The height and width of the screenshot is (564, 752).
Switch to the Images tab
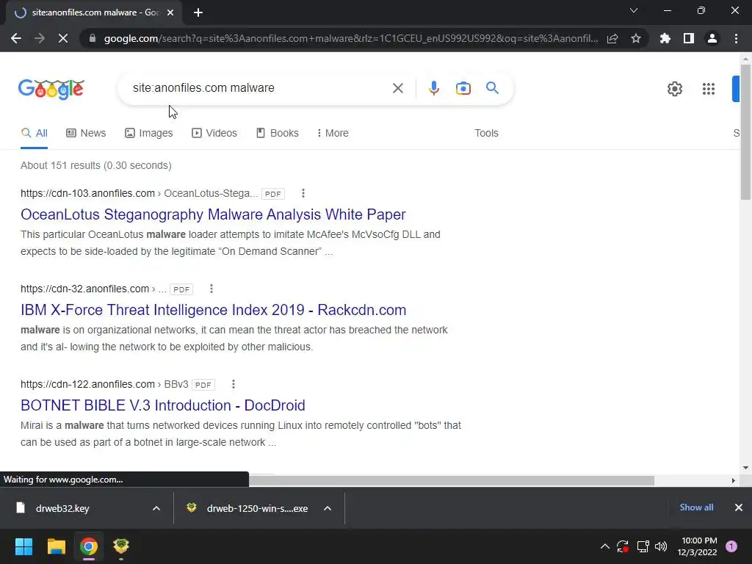click(148, 134)
